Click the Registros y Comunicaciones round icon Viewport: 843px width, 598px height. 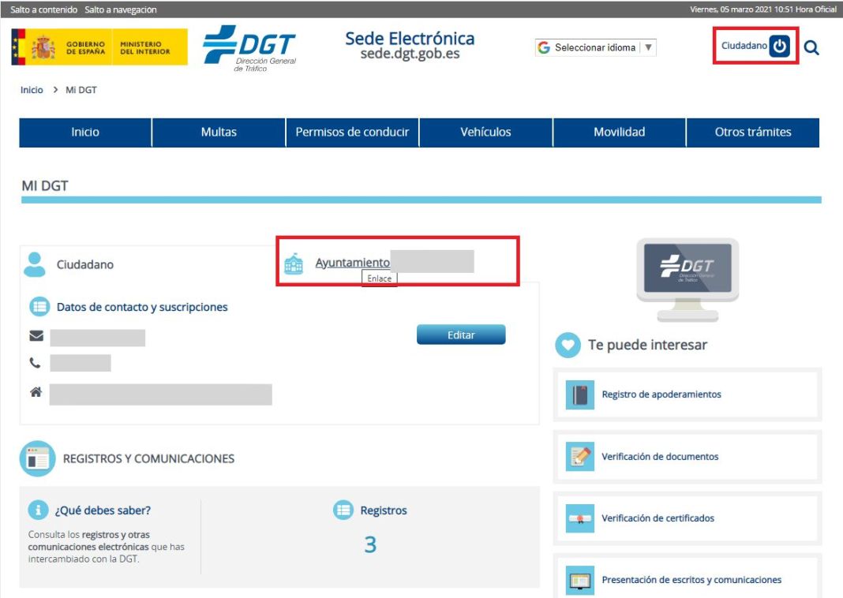point(37,458)
